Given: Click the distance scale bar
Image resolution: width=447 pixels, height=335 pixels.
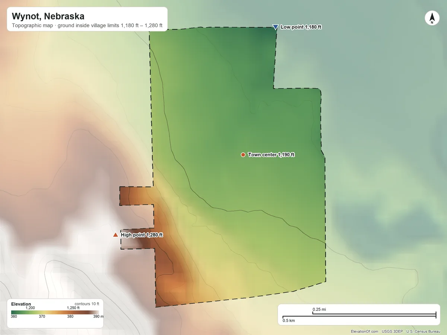Looking at the screenshot, I should (359, 315).
